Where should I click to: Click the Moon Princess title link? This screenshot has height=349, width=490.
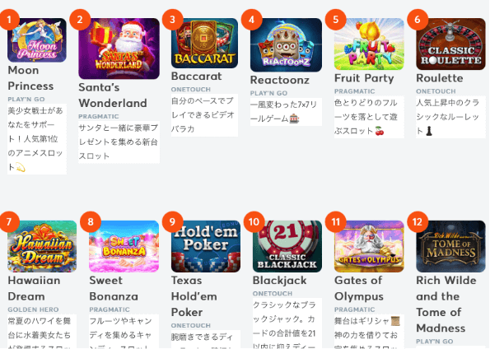point(30,78)
